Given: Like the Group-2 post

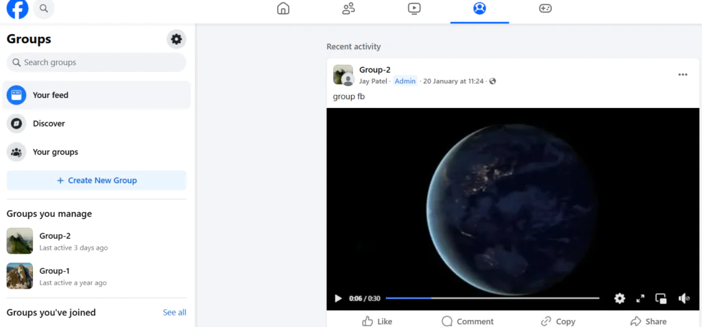Looking at the screenshot, I should pos(377,322).
